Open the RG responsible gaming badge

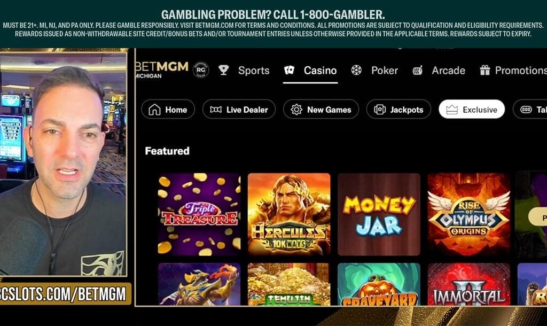pyautogui.click(x=201, y=70)
